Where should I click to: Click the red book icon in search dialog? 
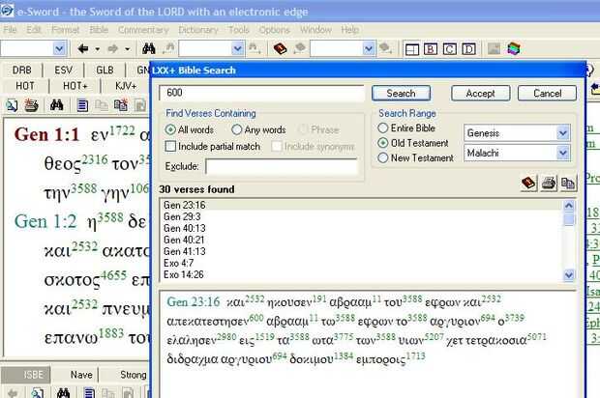click(x=528, y=184)
